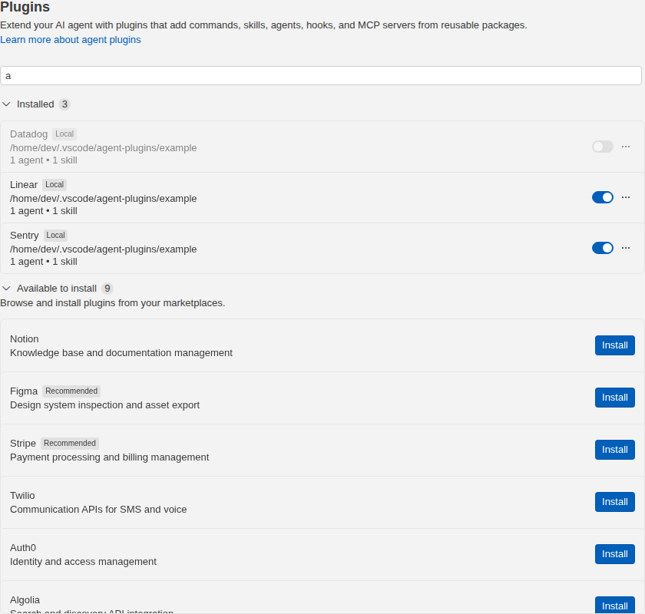The width and height of the screenshot is (645, 614).
Task: Click 'Knowledge base and documentation management' description
Action: point(121,353)
